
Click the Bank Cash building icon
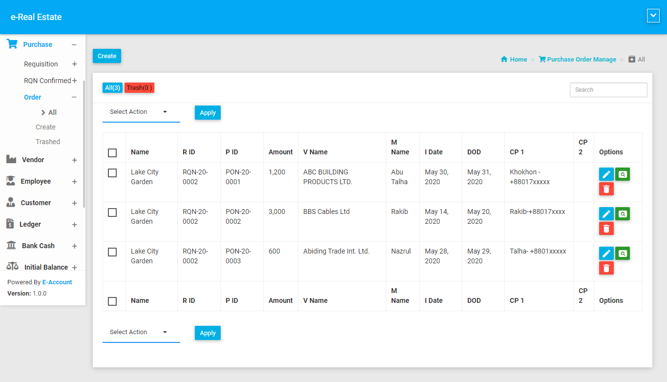tap(12, 245)
